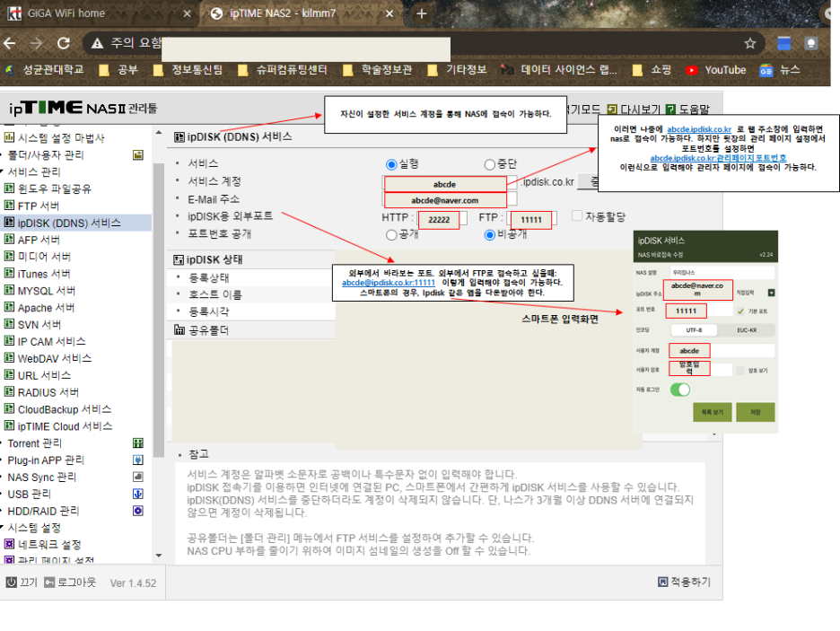Click 끄기 power button
The image size is (840, 631).
22,583
